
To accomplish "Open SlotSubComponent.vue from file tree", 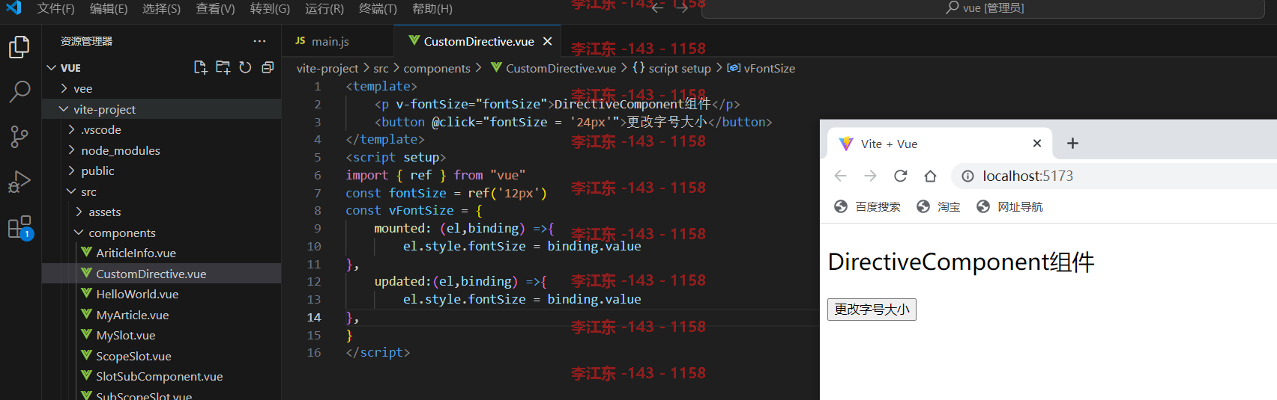I will click(161, 376).
